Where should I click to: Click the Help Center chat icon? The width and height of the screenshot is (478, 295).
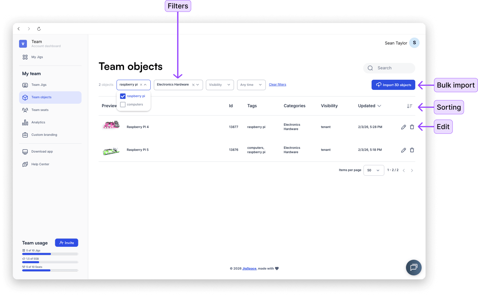click(25, 164)
